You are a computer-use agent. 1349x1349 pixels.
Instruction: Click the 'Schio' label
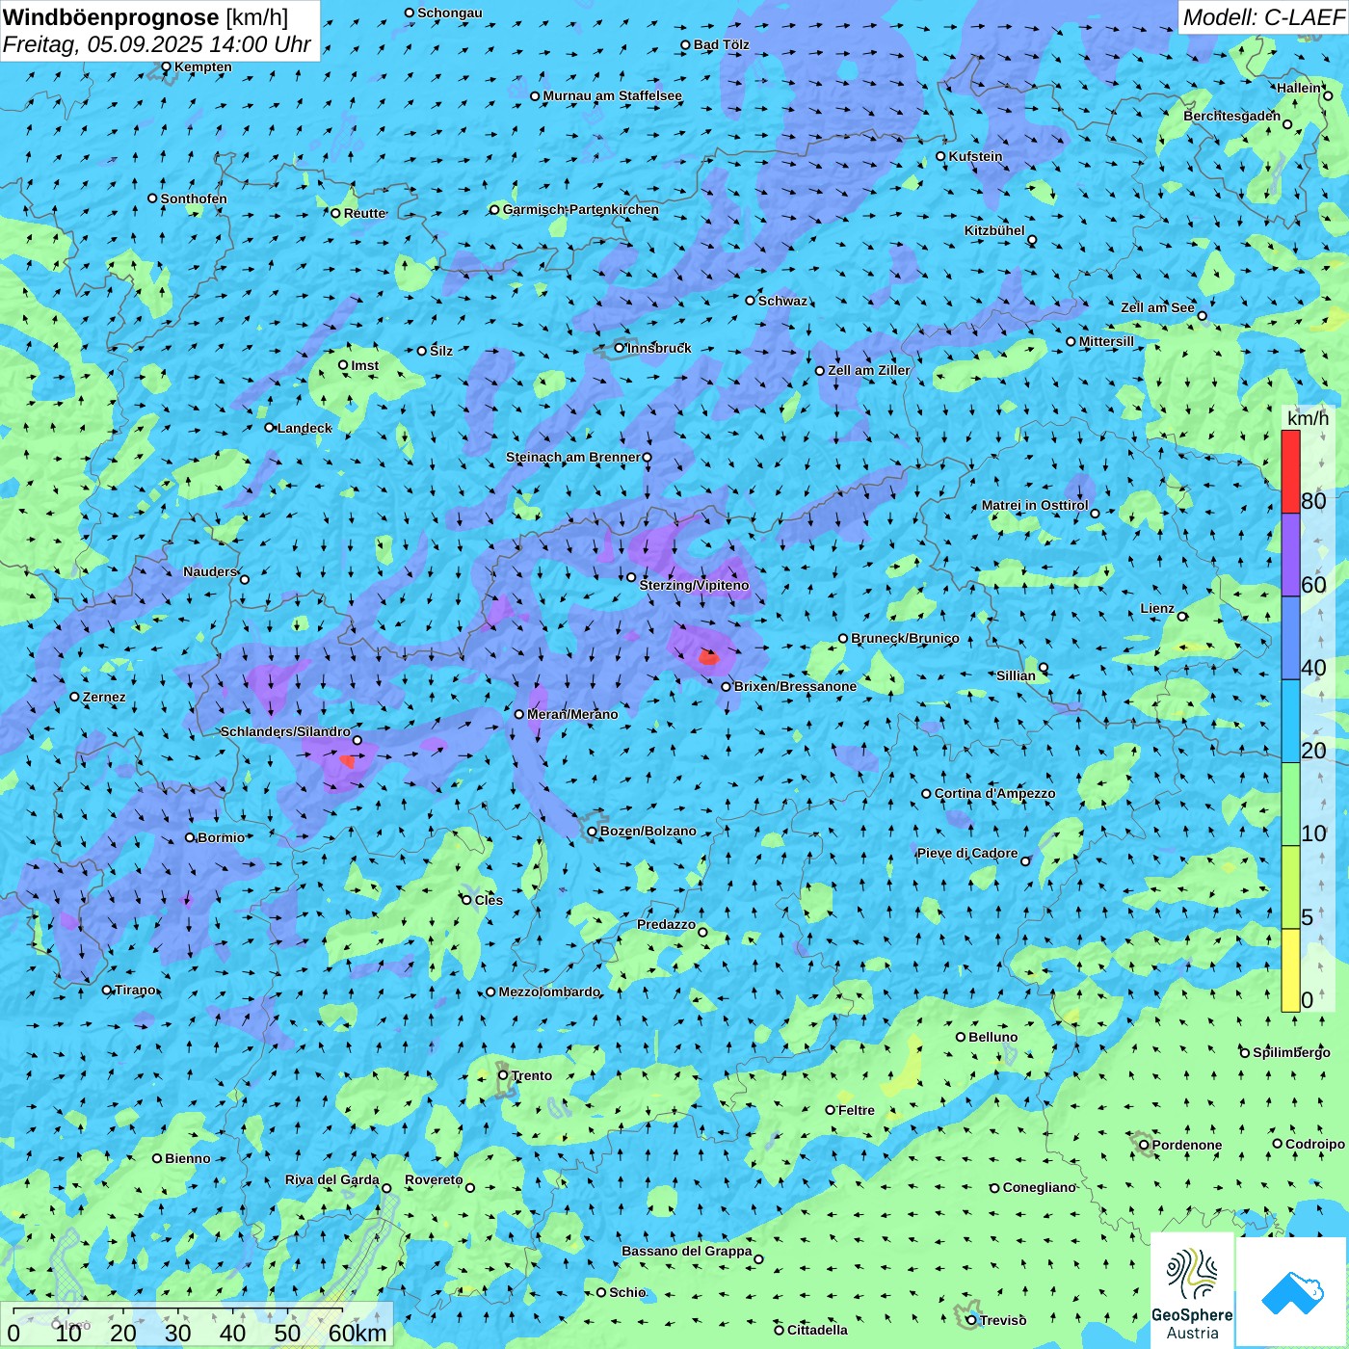627,1292
